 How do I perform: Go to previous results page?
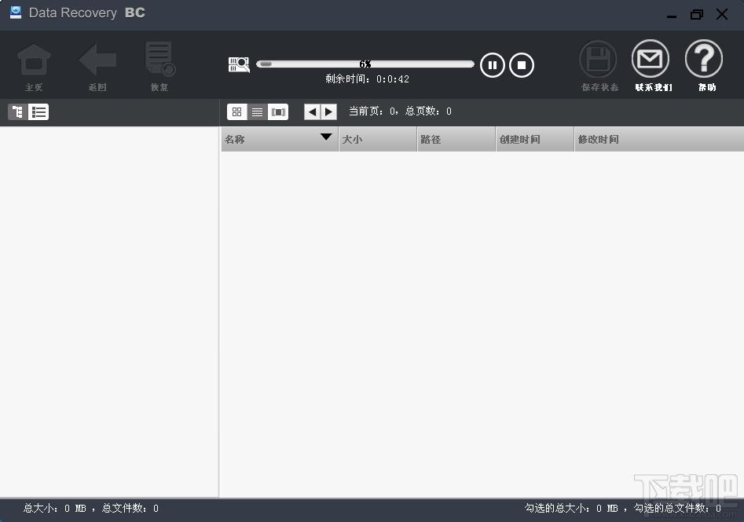tap(312, 112)
